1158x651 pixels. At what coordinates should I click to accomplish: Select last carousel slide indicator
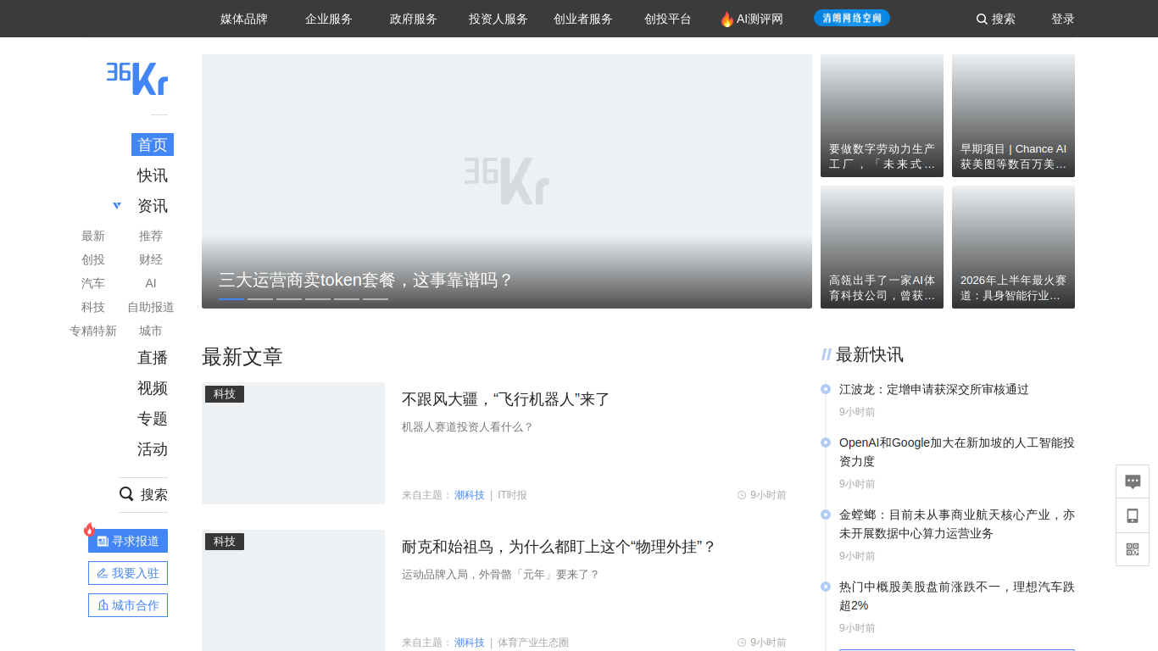(376, 298)
